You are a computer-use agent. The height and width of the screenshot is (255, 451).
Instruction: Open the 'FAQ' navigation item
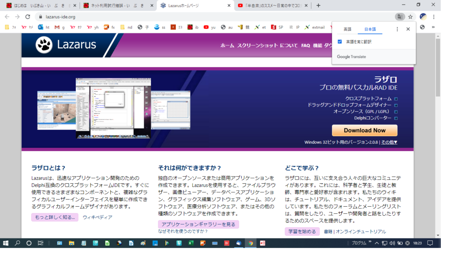(x=305, y=45)
